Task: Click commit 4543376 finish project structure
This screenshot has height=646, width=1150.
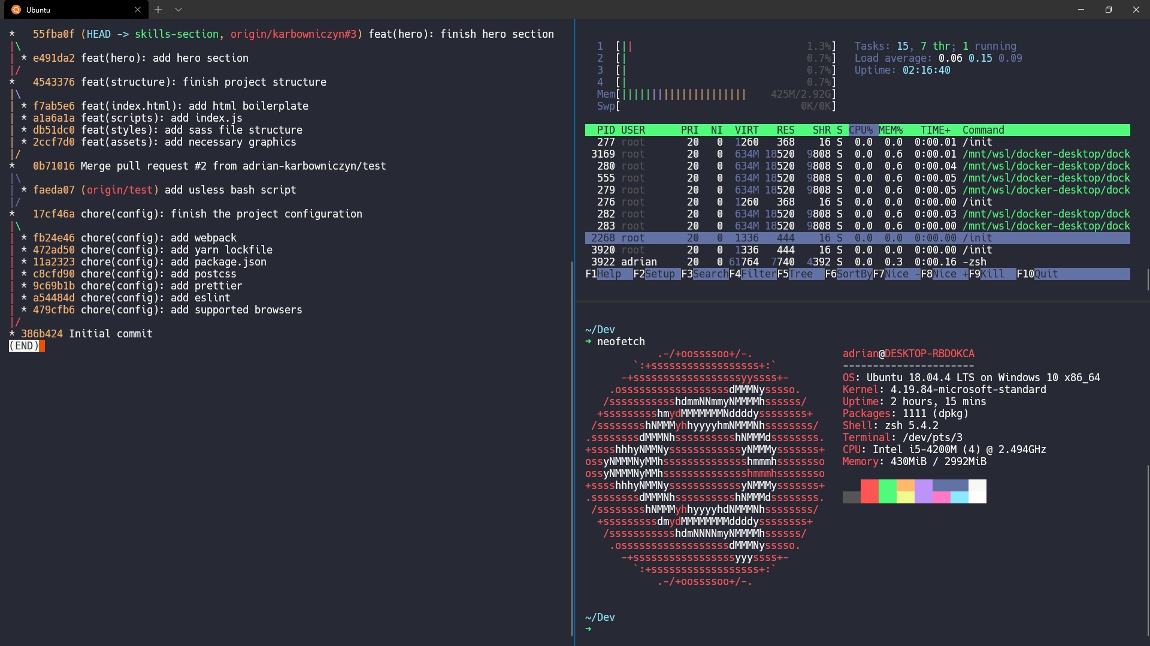Action: 180,82
